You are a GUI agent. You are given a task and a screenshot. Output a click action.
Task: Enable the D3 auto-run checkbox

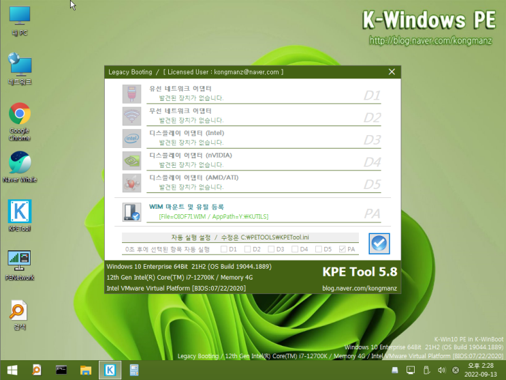(x=271, y=249)
